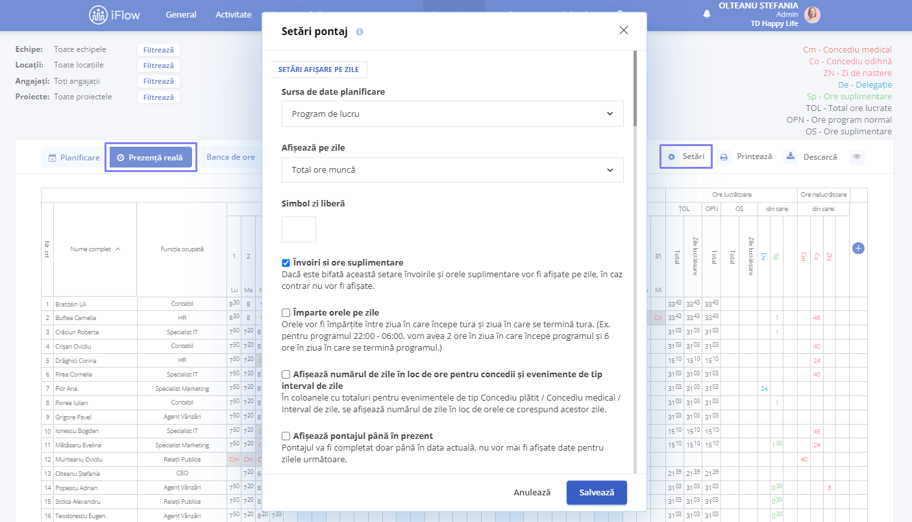Switch to the Planificare tab

(x=74, y=157)
